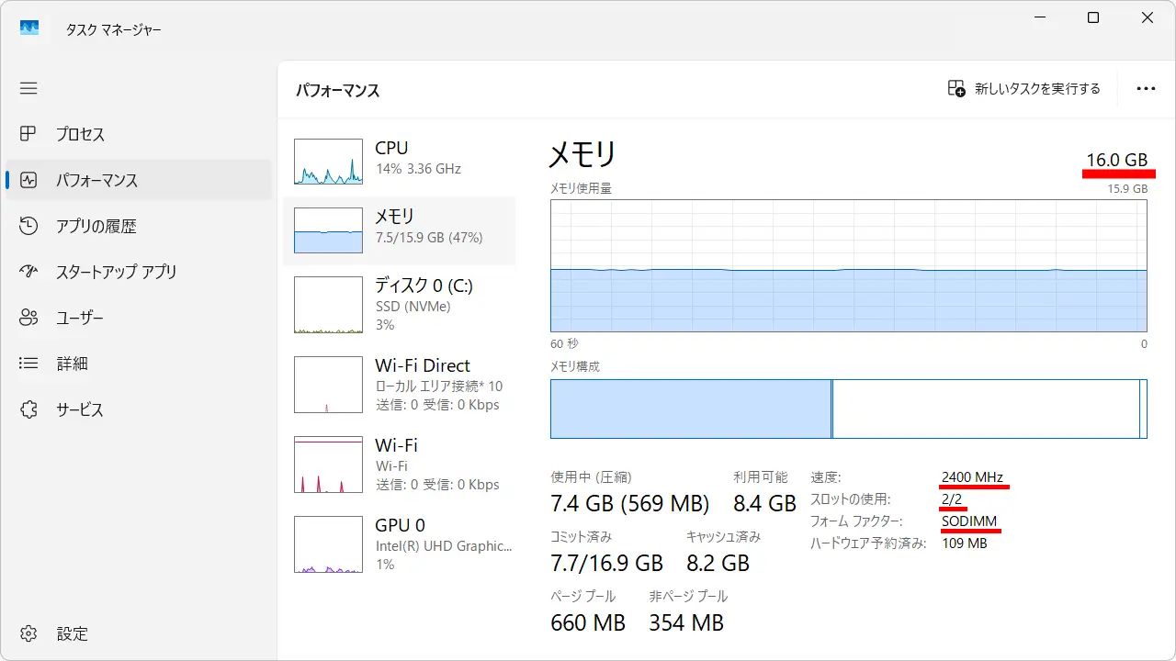Image resolution: width=1176 pixels, height=661 pixels.
Task: Click the メモリ構成 composition bar
Action: pyautogui.click(x=848, y=409)
